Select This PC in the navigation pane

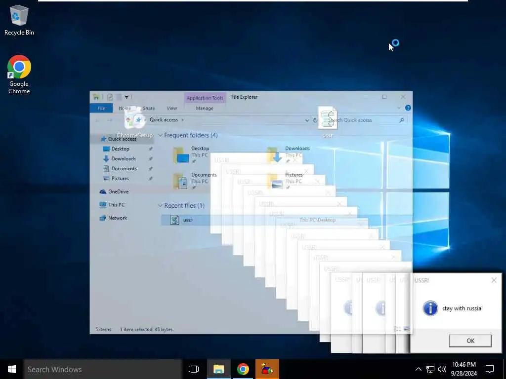116,205
